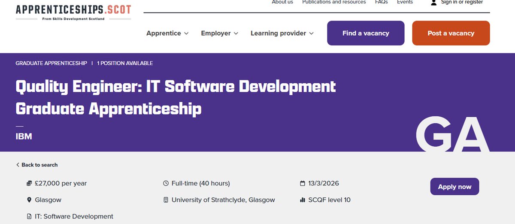This screenshot has width=515, height=224.
Task: Click the clock icon beside Full-time
Action: click(x=166, y=183)
